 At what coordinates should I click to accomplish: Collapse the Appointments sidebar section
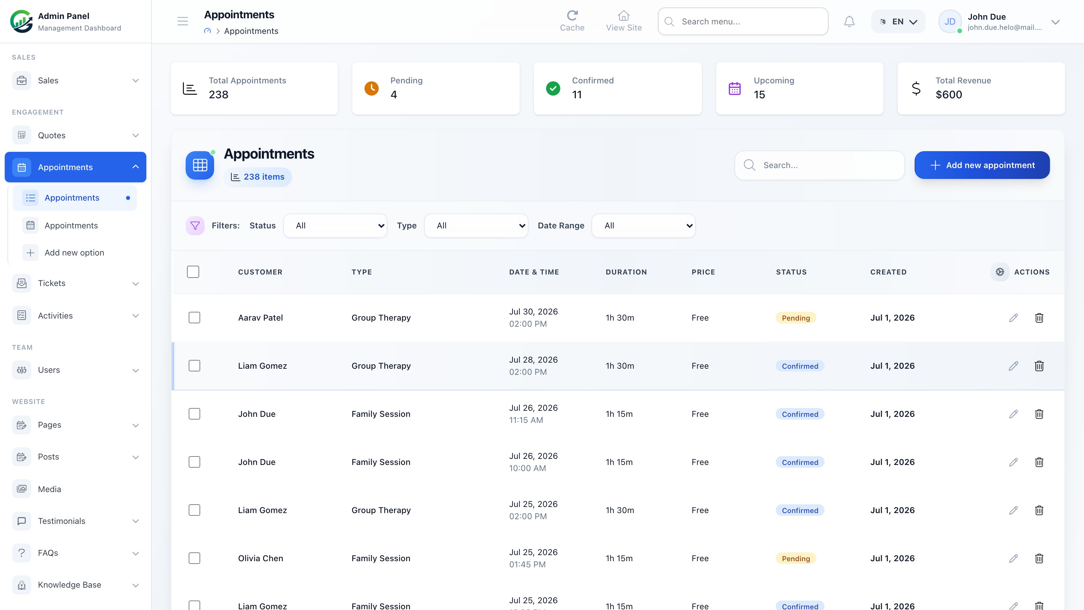point(75,167)
